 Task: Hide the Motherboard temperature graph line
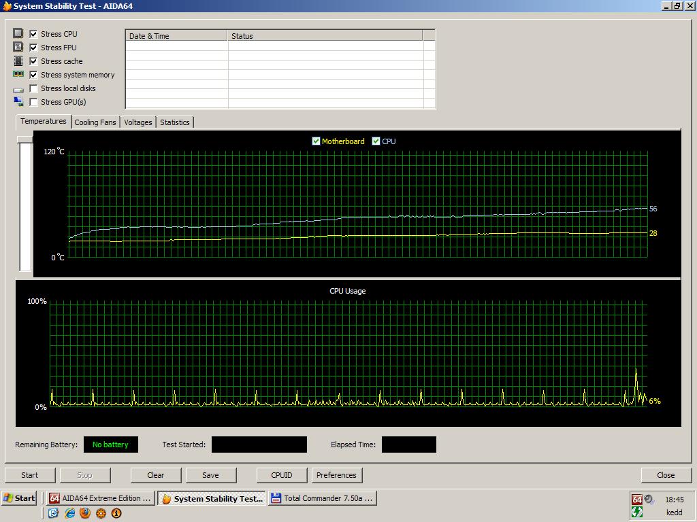click(x=316, y=141)
